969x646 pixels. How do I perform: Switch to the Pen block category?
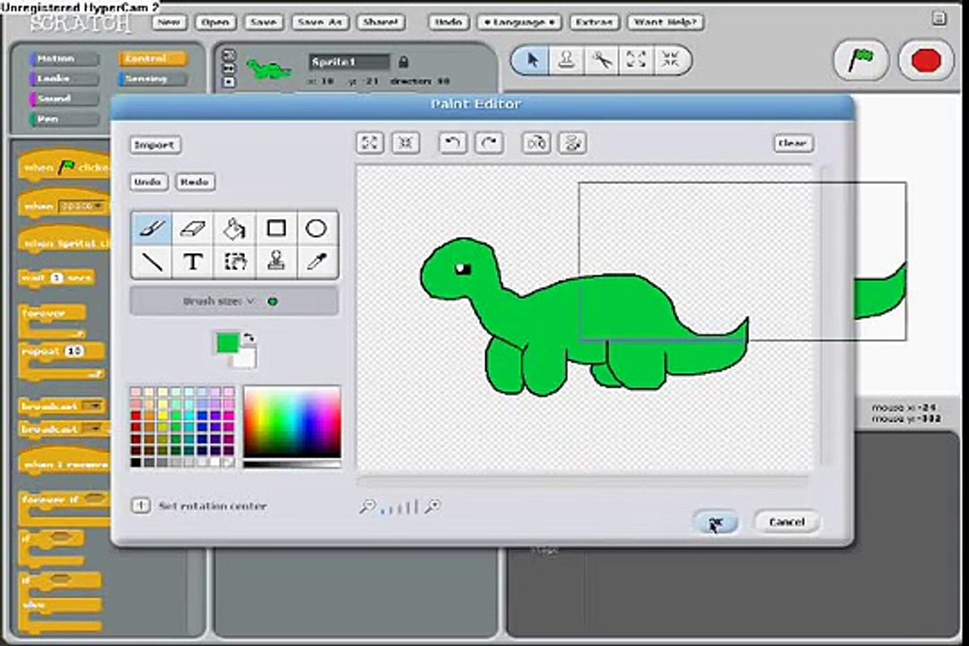click(x=65, y=118)
